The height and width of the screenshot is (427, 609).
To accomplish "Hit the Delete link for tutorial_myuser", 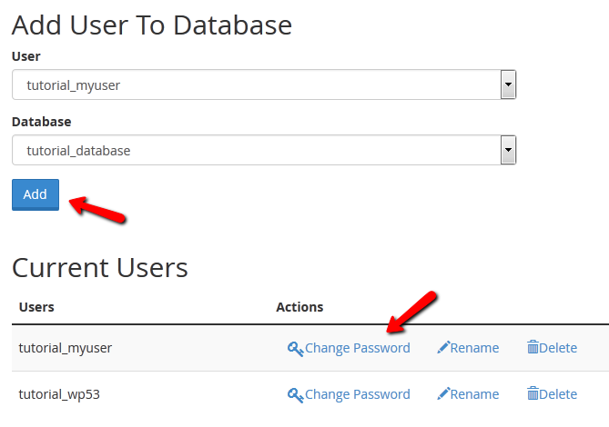I will point(558,348).
